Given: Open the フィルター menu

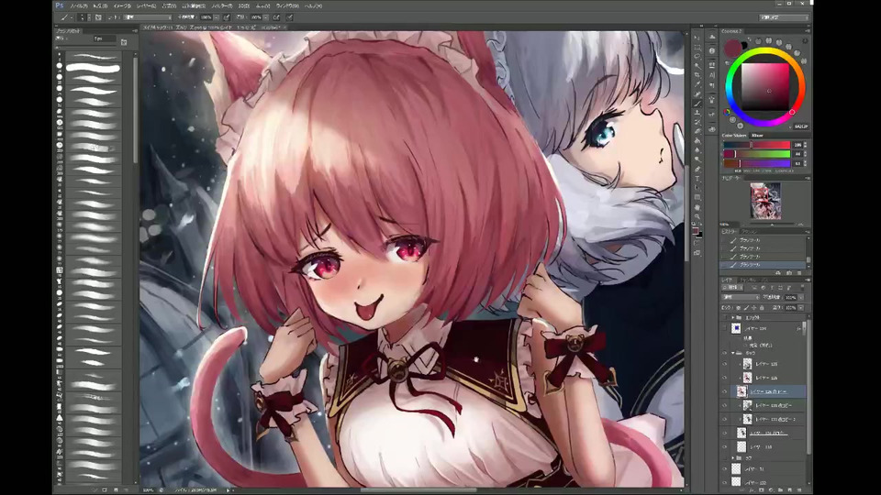Looking at the screenshot, I should point(222,5).
